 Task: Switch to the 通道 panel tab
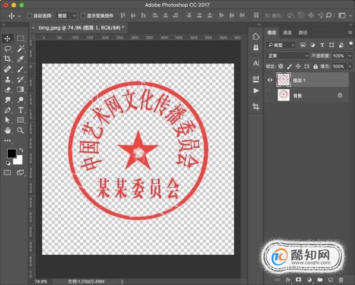click(x=287, y=33)
